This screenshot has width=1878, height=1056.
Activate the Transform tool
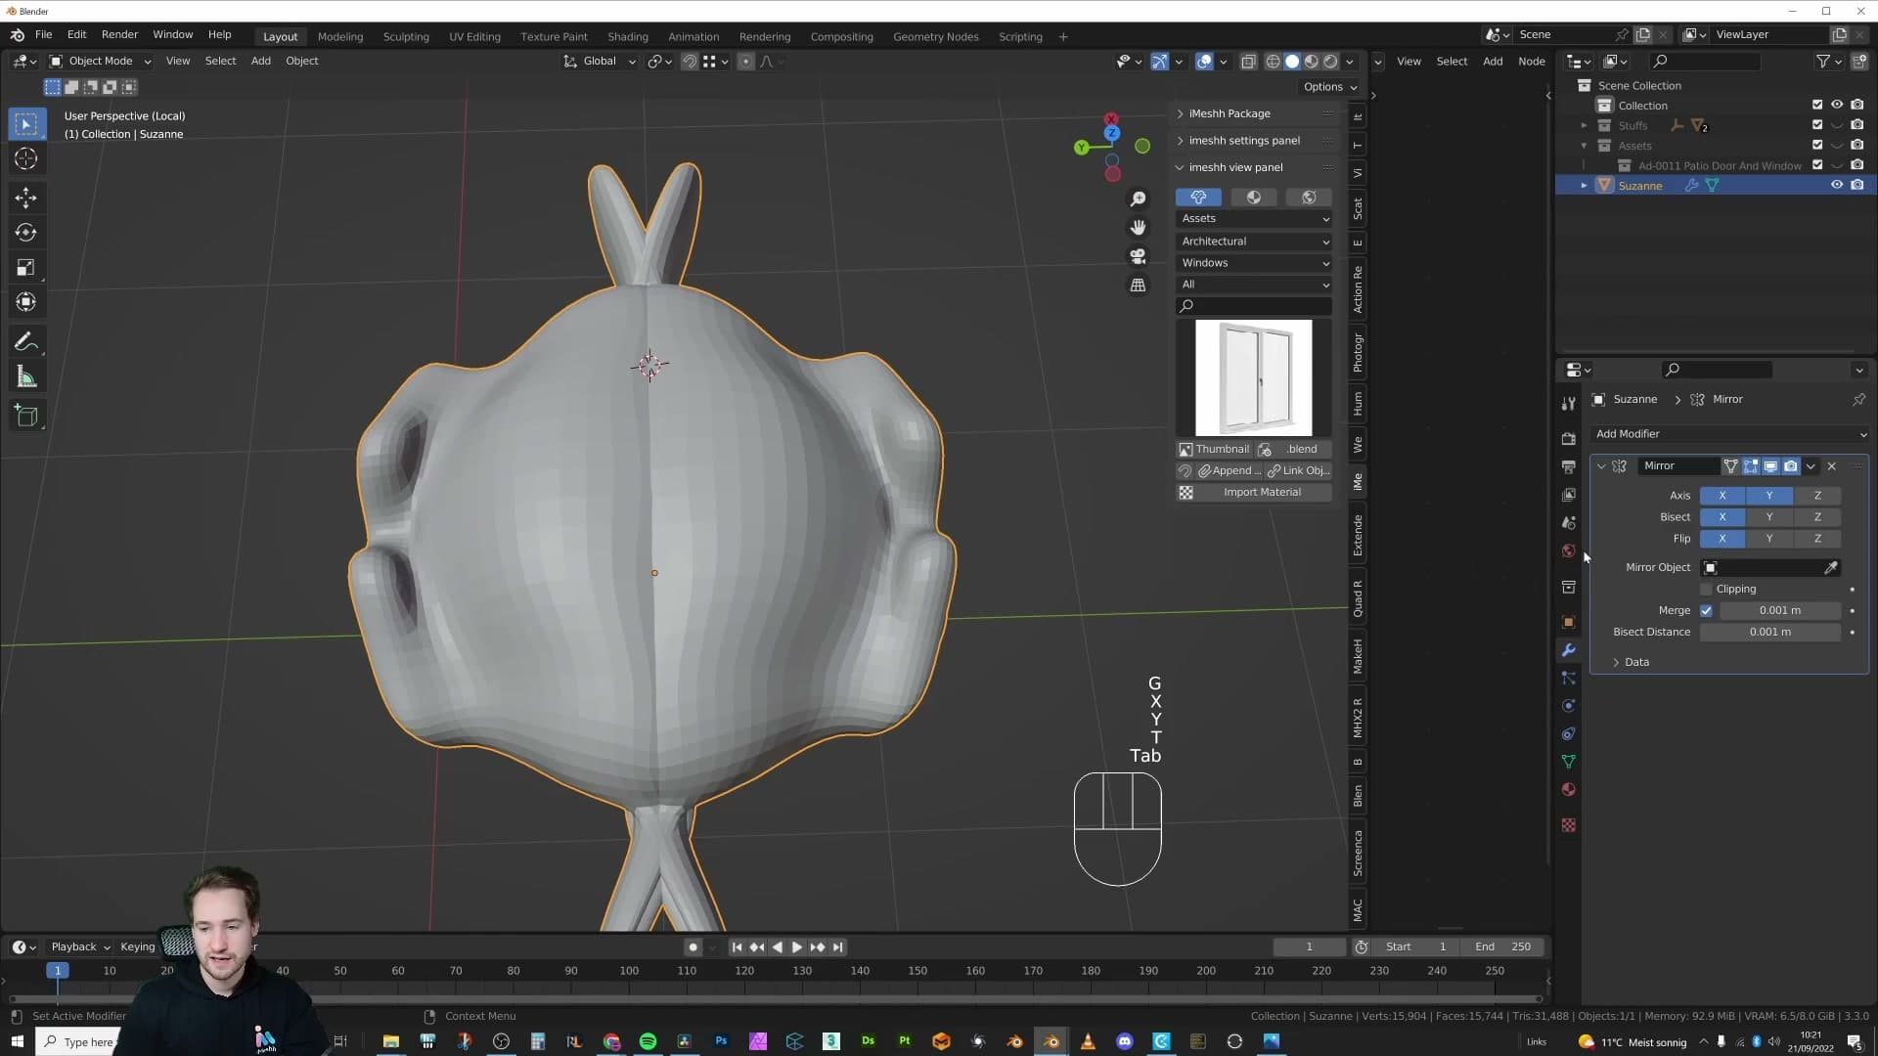point(26,302)
